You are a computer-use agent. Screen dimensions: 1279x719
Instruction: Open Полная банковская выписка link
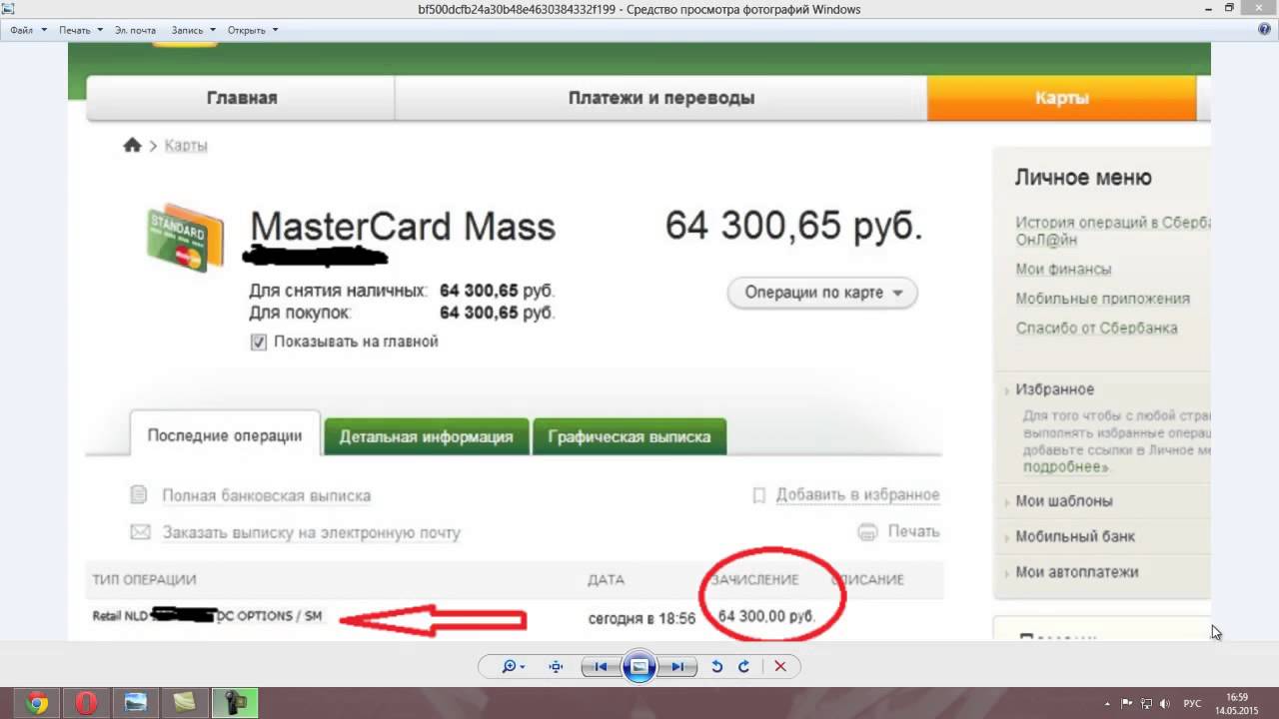(x=266, y=495)
